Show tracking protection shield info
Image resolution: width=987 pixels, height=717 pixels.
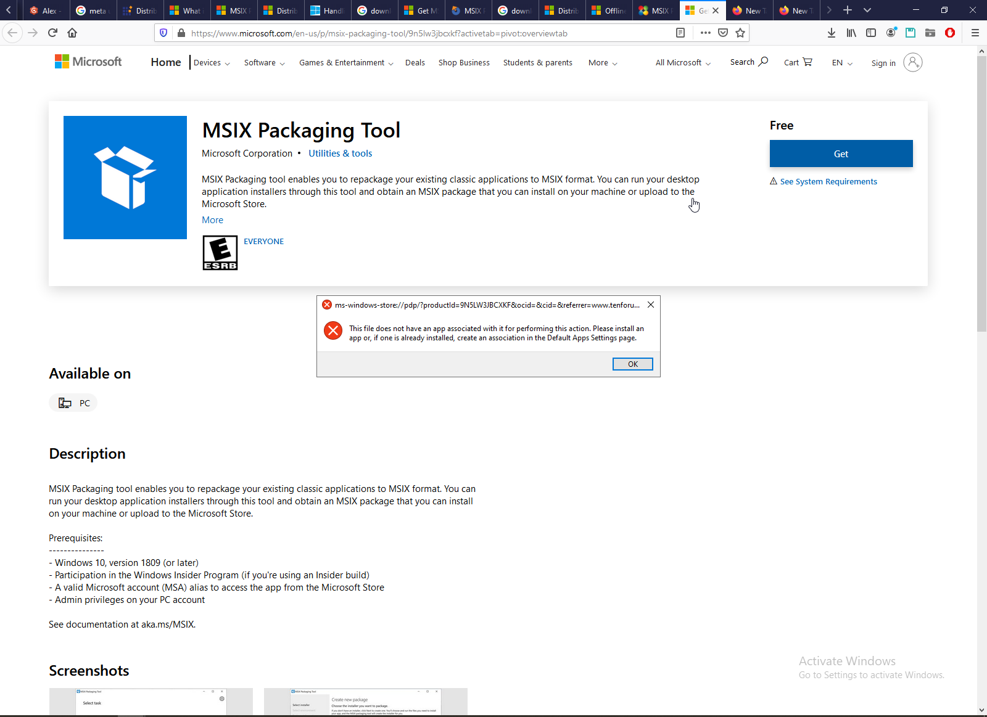(x=163, y=33)
